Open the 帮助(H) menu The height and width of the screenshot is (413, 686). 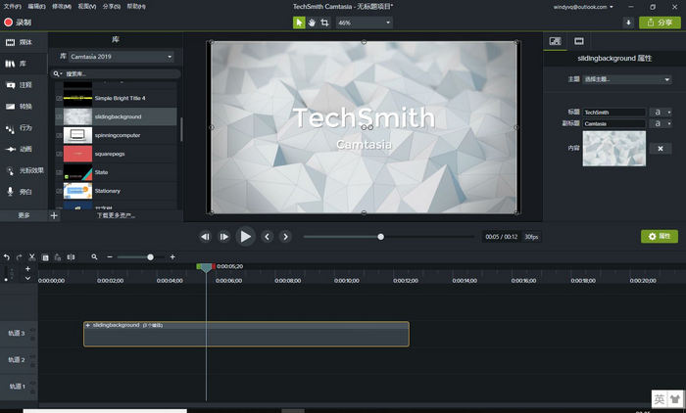(136, 7)
